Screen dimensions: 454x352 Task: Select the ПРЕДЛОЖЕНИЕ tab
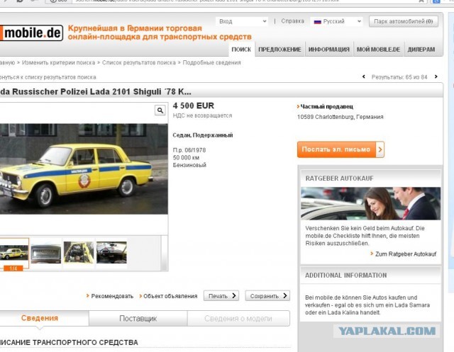click(279, 50)
